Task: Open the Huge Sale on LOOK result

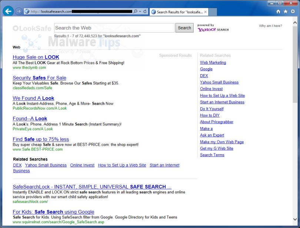Action: coord(36,57)
